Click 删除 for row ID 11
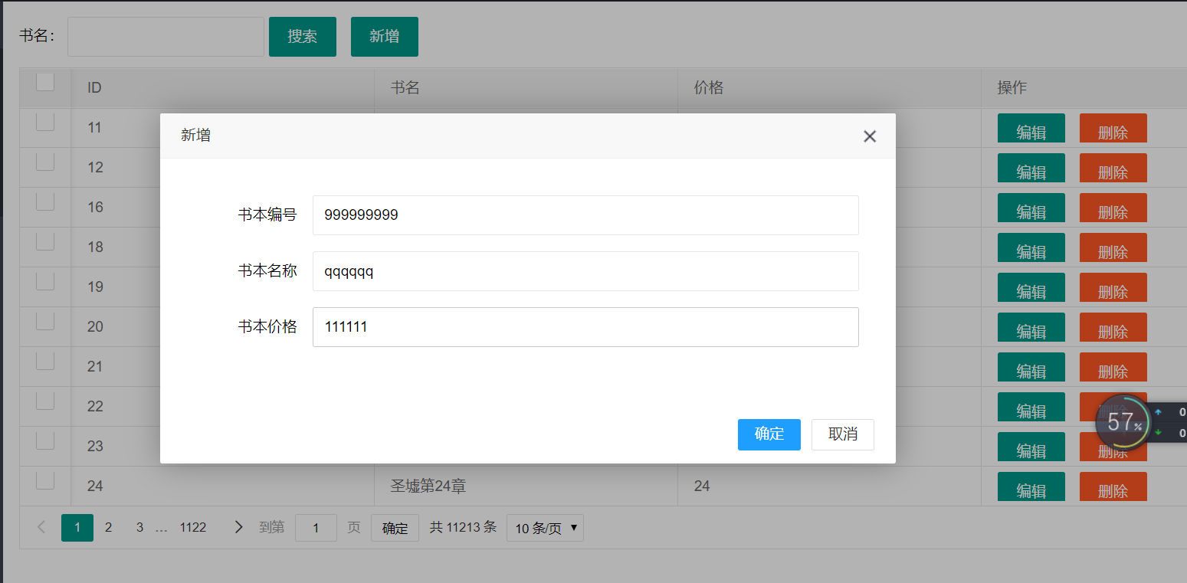 [x=1113, y=128]
